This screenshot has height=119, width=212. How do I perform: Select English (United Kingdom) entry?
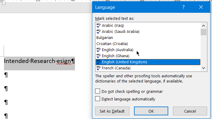coord(148,62)
